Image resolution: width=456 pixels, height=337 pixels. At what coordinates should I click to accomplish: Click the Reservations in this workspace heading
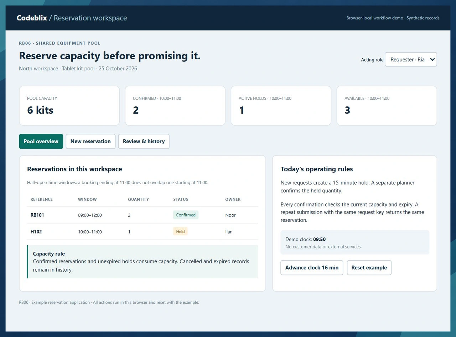pos(74,169)
